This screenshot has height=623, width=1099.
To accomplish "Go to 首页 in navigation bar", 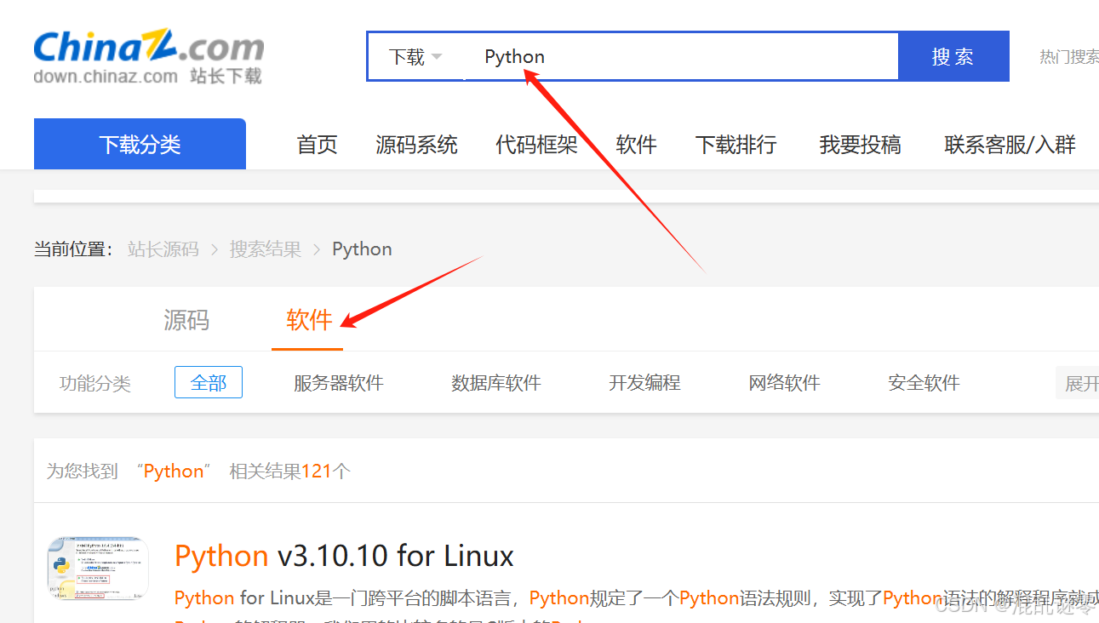I will point(318,145).
